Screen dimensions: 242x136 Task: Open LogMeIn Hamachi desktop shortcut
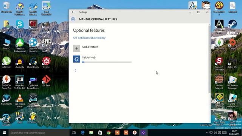pos(33,45)
